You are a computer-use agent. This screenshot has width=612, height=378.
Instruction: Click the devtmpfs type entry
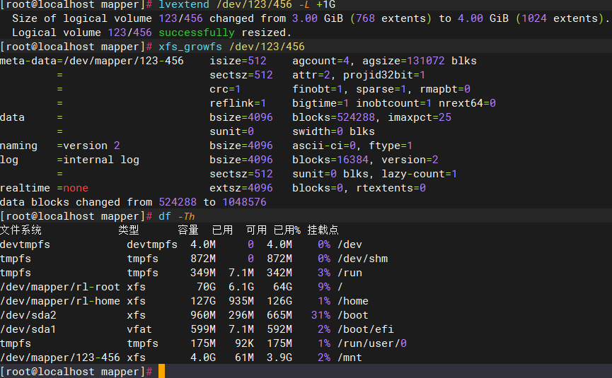tap(152, 244)
